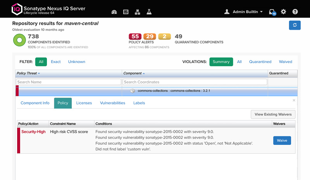Select the All violations view
Screen dimensions: 310x180
coord(239,62)
